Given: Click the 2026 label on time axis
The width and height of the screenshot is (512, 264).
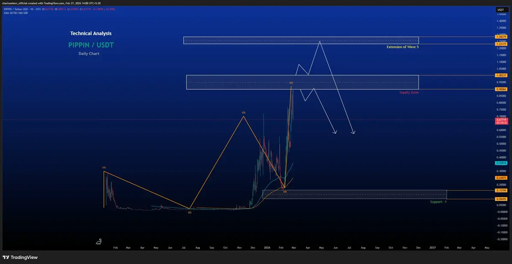Looking at the screenshot, I should (x=267, y=248).
